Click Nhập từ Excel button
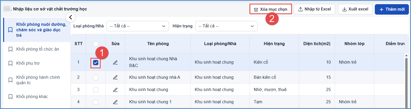The image size is (411, 109). [x=315, y=9]
